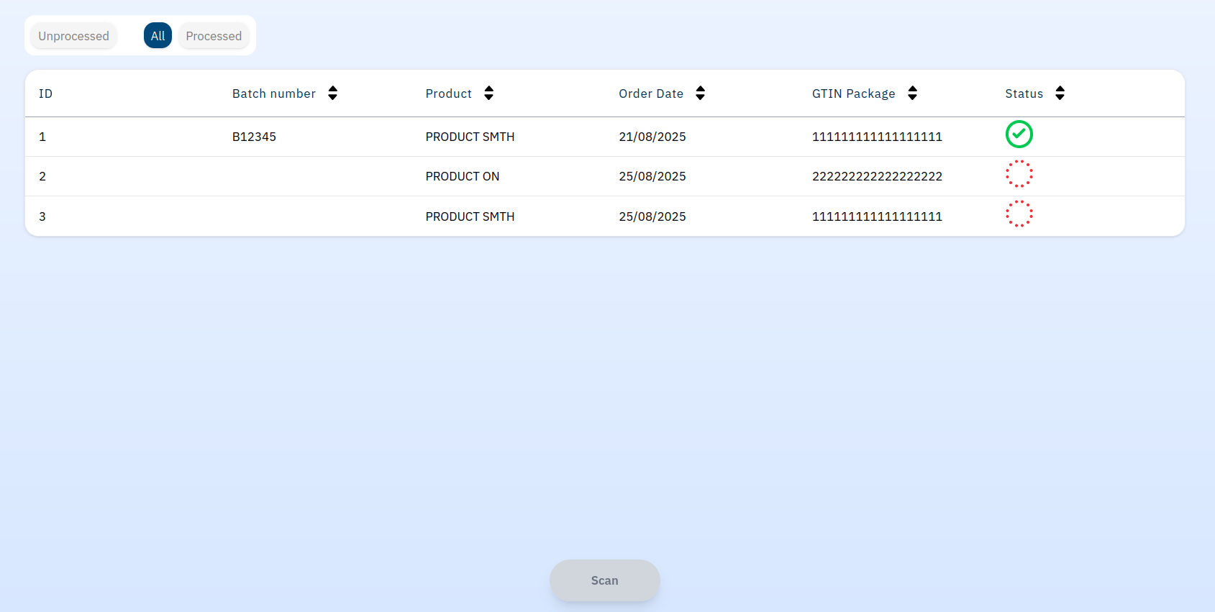Screen dimensions: 1215x612
Task: Toggle Order Date sort arrows
Action: 700,93
